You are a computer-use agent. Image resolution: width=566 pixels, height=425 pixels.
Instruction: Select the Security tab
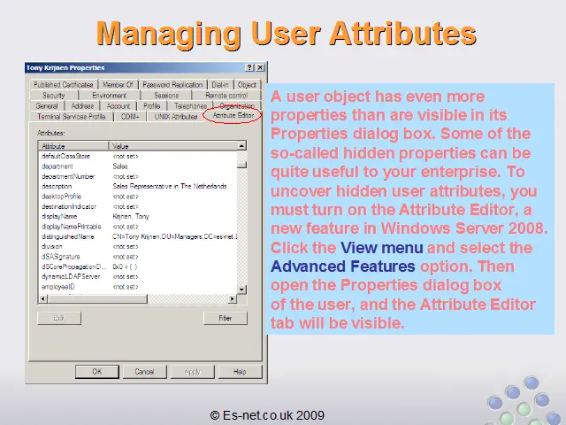54,95
